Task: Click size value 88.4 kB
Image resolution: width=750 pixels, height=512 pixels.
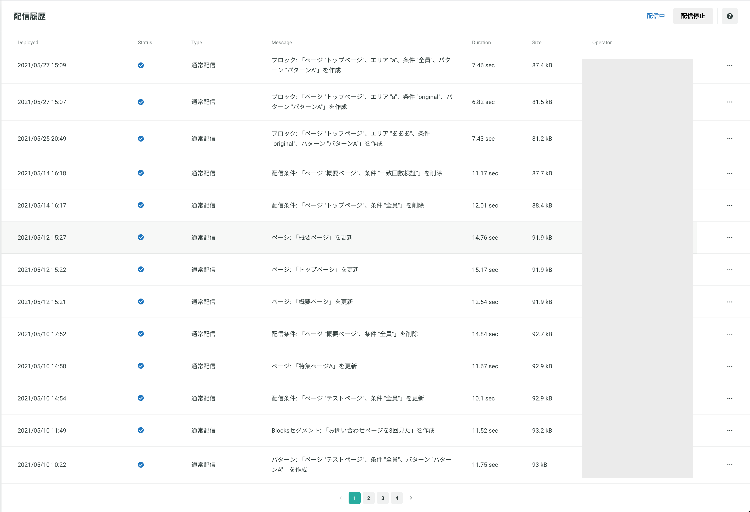Action: (542, 206)
